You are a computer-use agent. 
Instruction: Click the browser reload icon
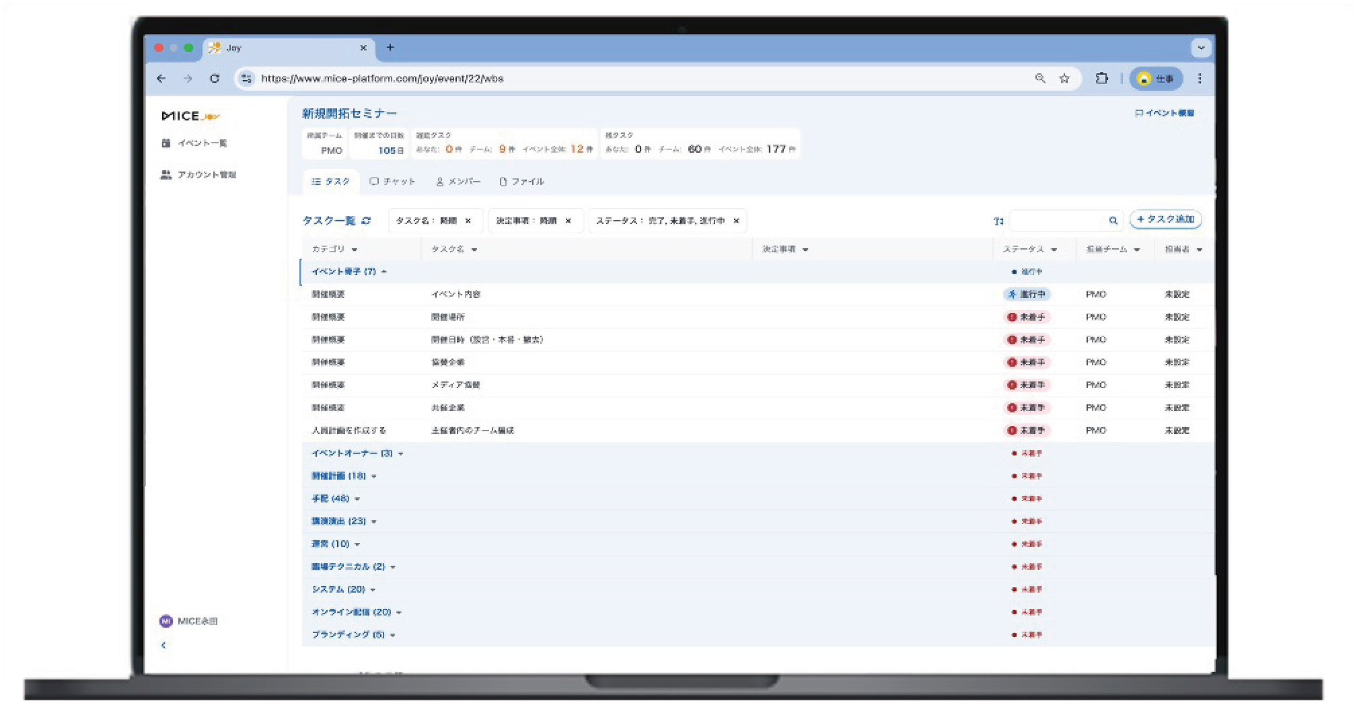click(x=215, y=79)
